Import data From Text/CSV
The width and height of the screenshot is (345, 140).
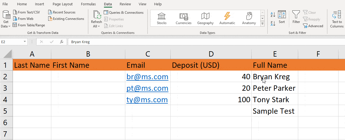point(26,12)
